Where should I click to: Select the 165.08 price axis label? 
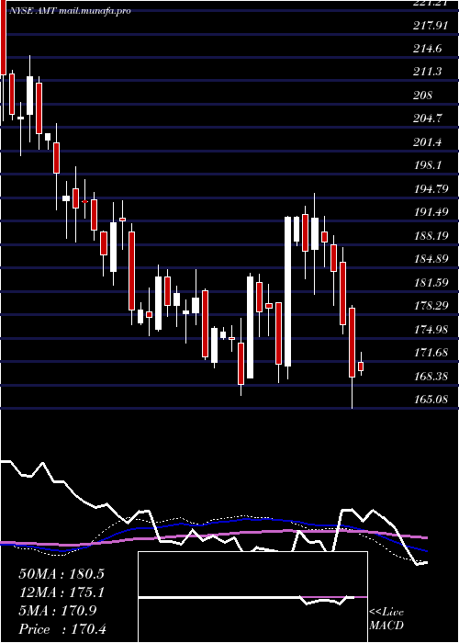click(431, 399)
